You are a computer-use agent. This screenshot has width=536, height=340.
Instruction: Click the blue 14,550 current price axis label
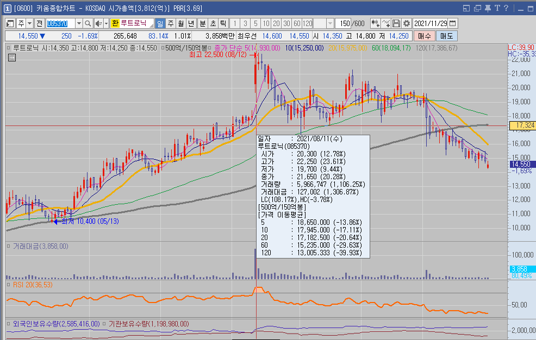[522, 164]
